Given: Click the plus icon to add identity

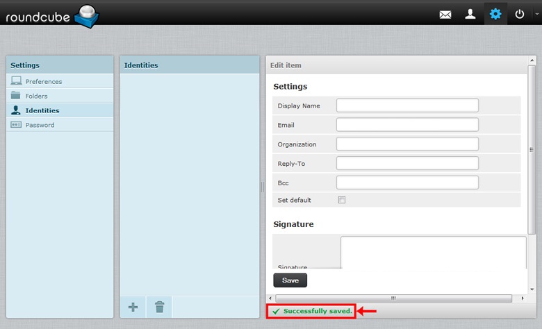Looking at the screenshot, I should [x=133, y=307].
